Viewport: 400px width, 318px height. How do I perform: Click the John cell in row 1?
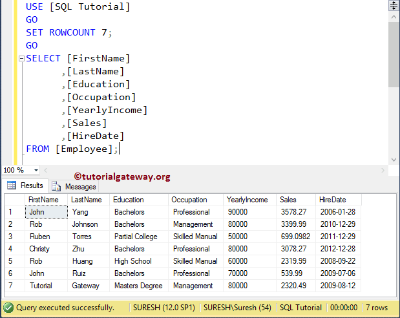point(47,212)
